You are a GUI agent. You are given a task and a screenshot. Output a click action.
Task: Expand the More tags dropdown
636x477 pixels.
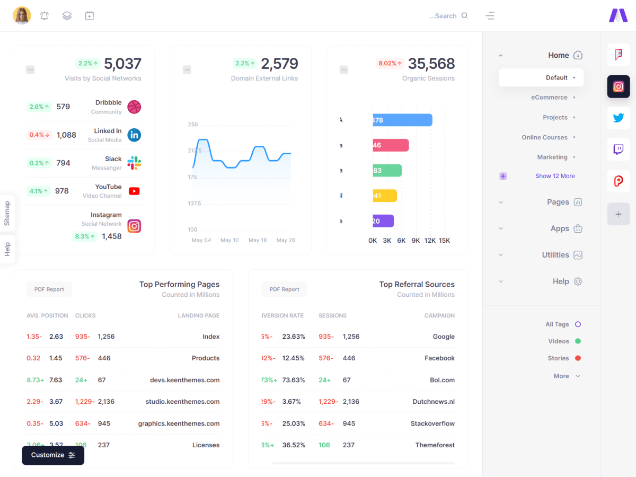pyautogui.click(x=567, y=376)
